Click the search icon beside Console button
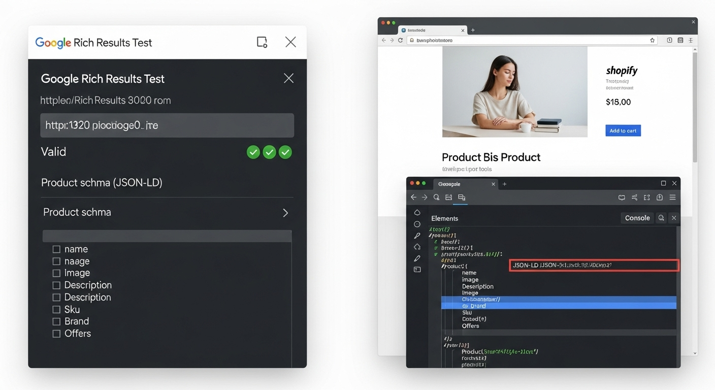The height and width of the screenshot is (390, 715). [661, 218]
